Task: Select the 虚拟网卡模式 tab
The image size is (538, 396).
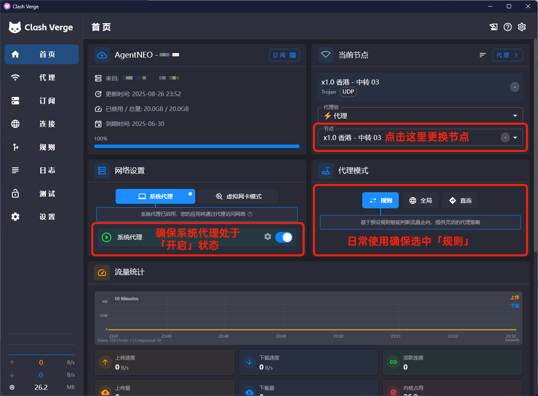Action: pyautogui.click(x=238, y=196)
